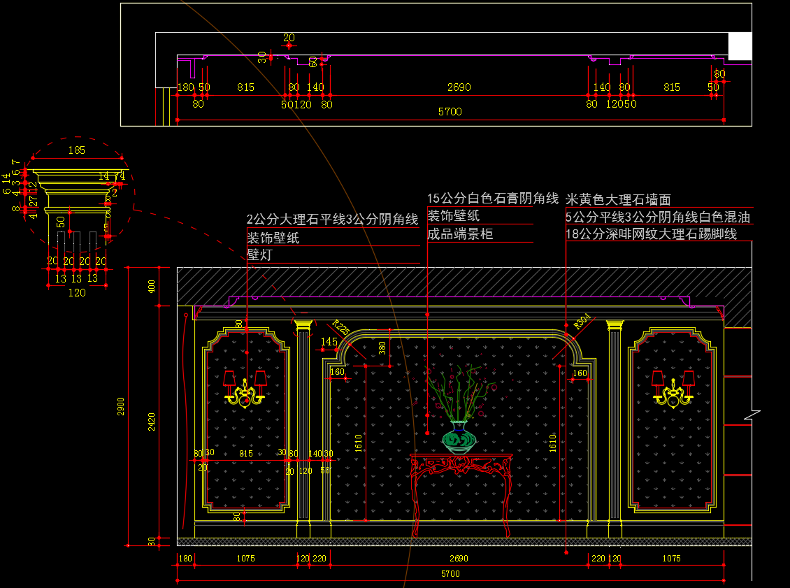Viewport: 790px width, 588px height.
Task: Click the "5700" dimension in the top plan view
Action: point(450,111)
